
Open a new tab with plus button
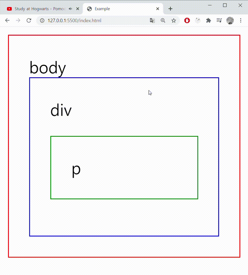(170, 9)
